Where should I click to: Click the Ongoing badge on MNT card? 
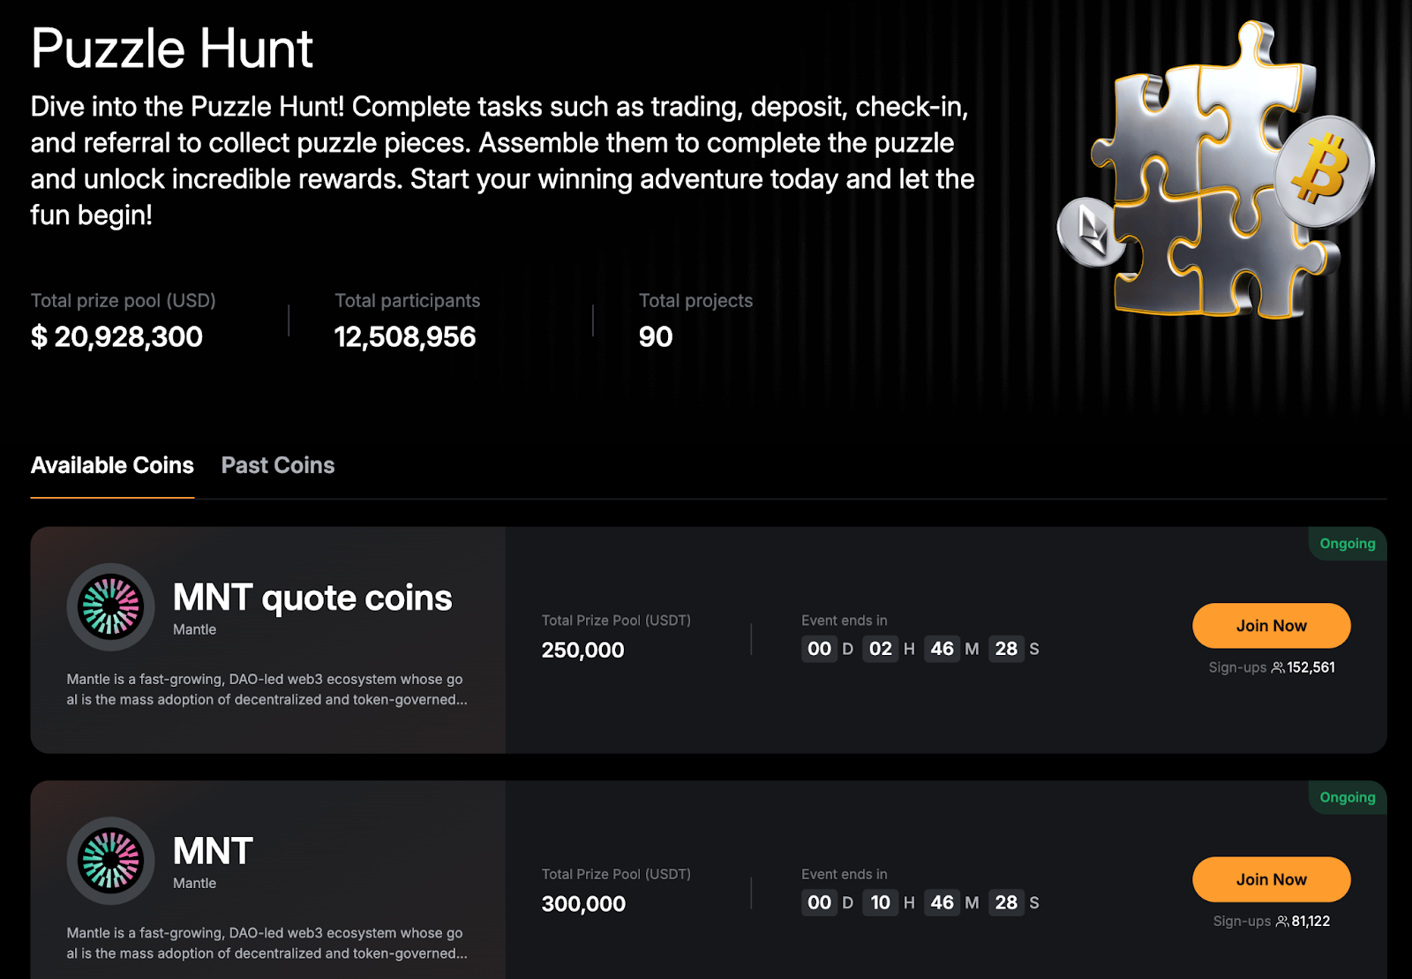click(1348, 797)
